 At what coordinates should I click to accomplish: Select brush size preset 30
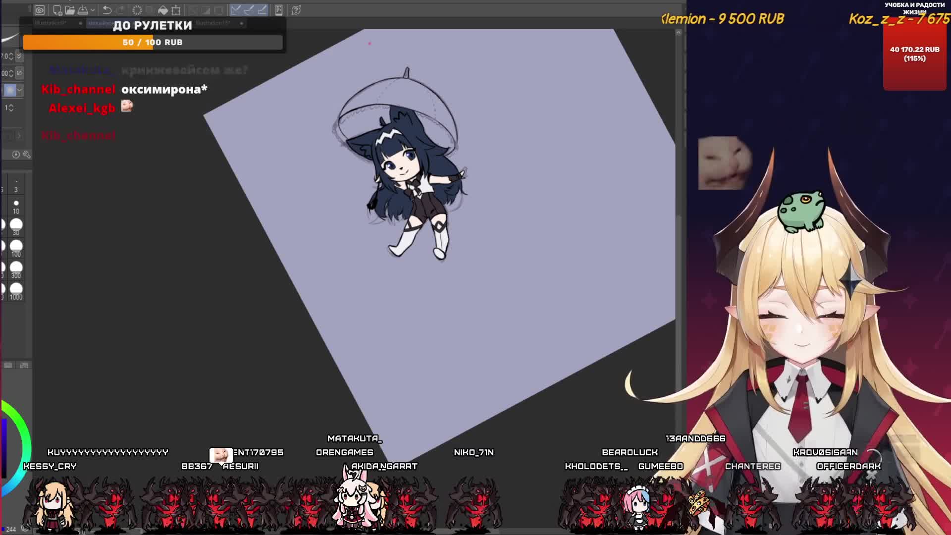click(16, 227)
